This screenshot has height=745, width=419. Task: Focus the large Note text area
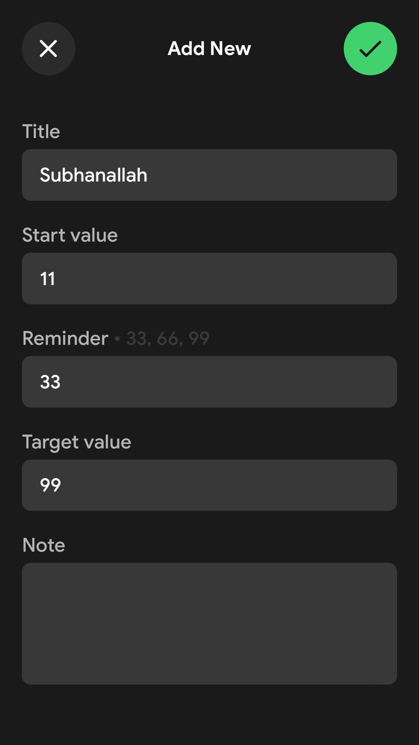click(209, 623)
